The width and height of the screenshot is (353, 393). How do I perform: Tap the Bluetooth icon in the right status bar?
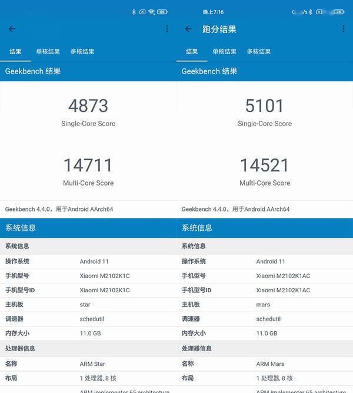coord(311,12)
